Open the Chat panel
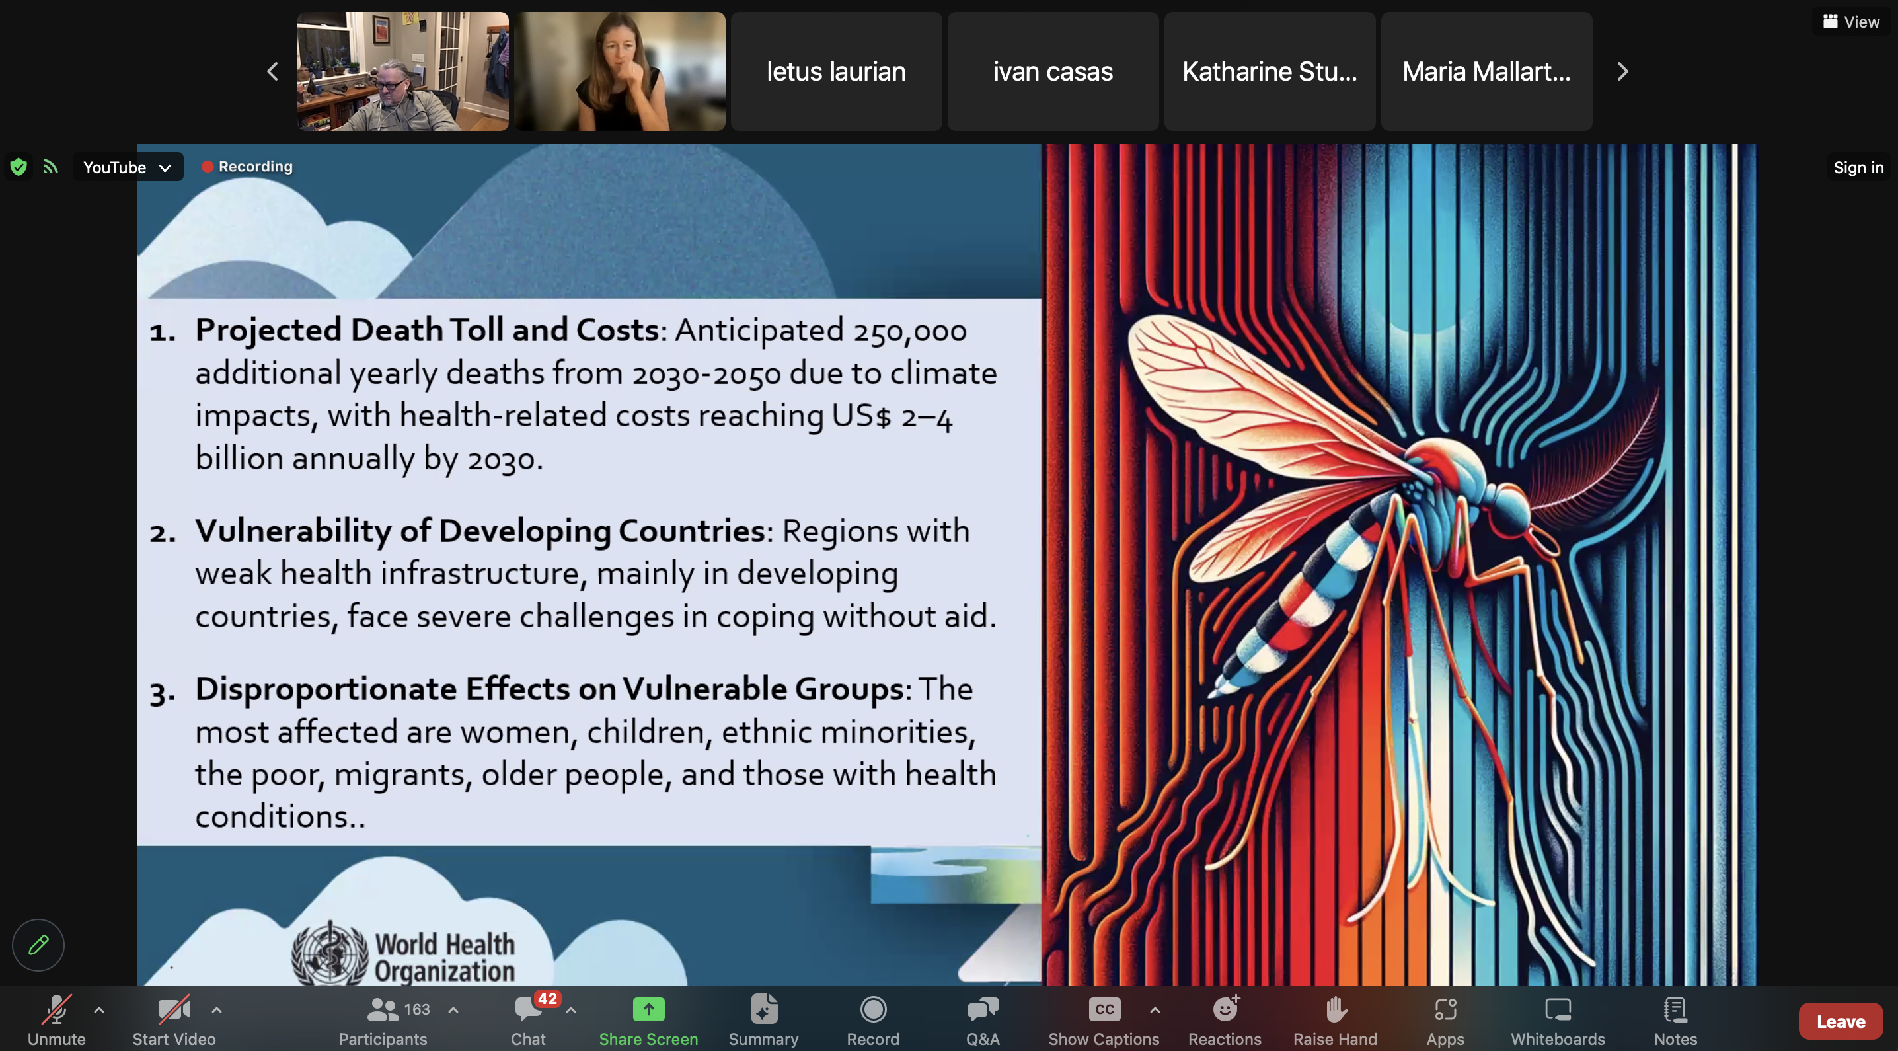The width and height of the screenshot is (1898, 1051). pos(527,1020)
